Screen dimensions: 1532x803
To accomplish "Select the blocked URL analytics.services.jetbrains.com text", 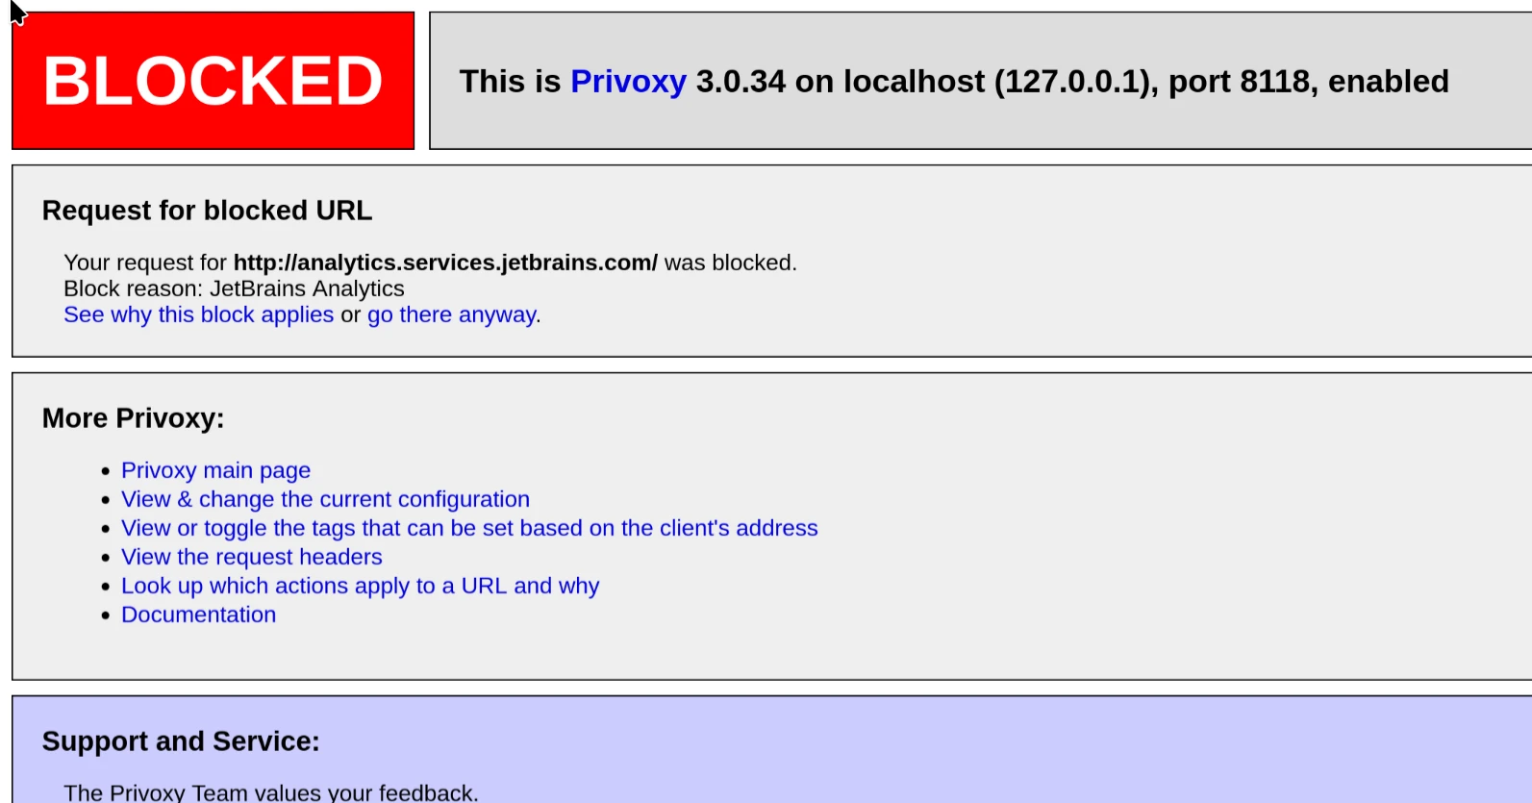I will 445,263.
